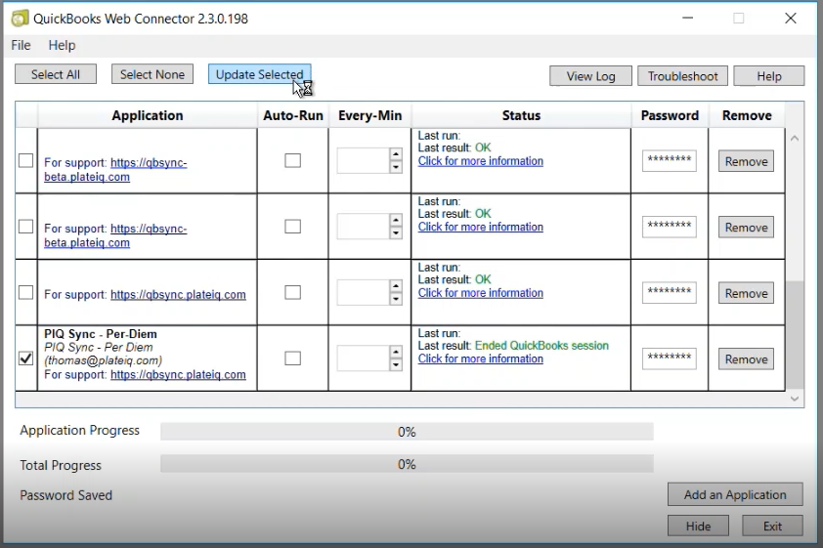
Task: Click the Add an Application button
Action: coord(735,494)
